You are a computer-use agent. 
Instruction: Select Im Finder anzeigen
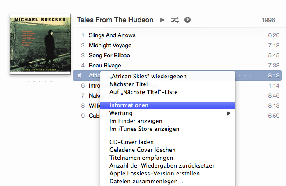point(136,121)
